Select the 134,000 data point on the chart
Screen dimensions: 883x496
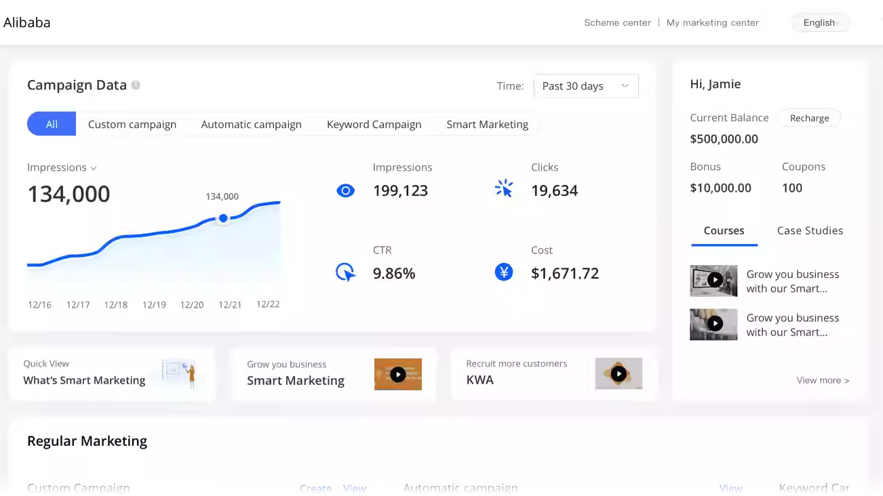223,218
